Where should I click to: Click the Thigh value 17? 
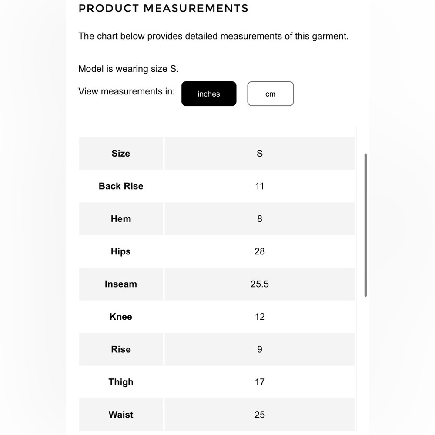click(x=260, y=382)
